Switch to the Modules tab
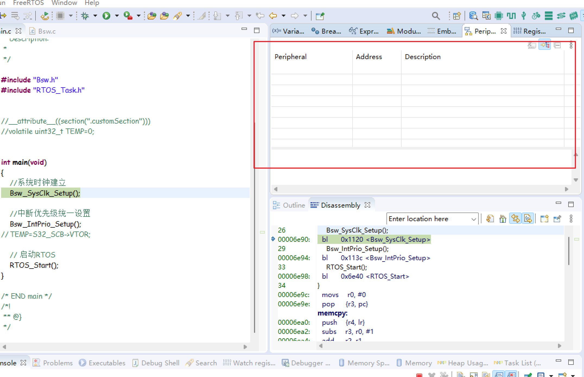This screenshot has height=377, width=584. (404, 31)
